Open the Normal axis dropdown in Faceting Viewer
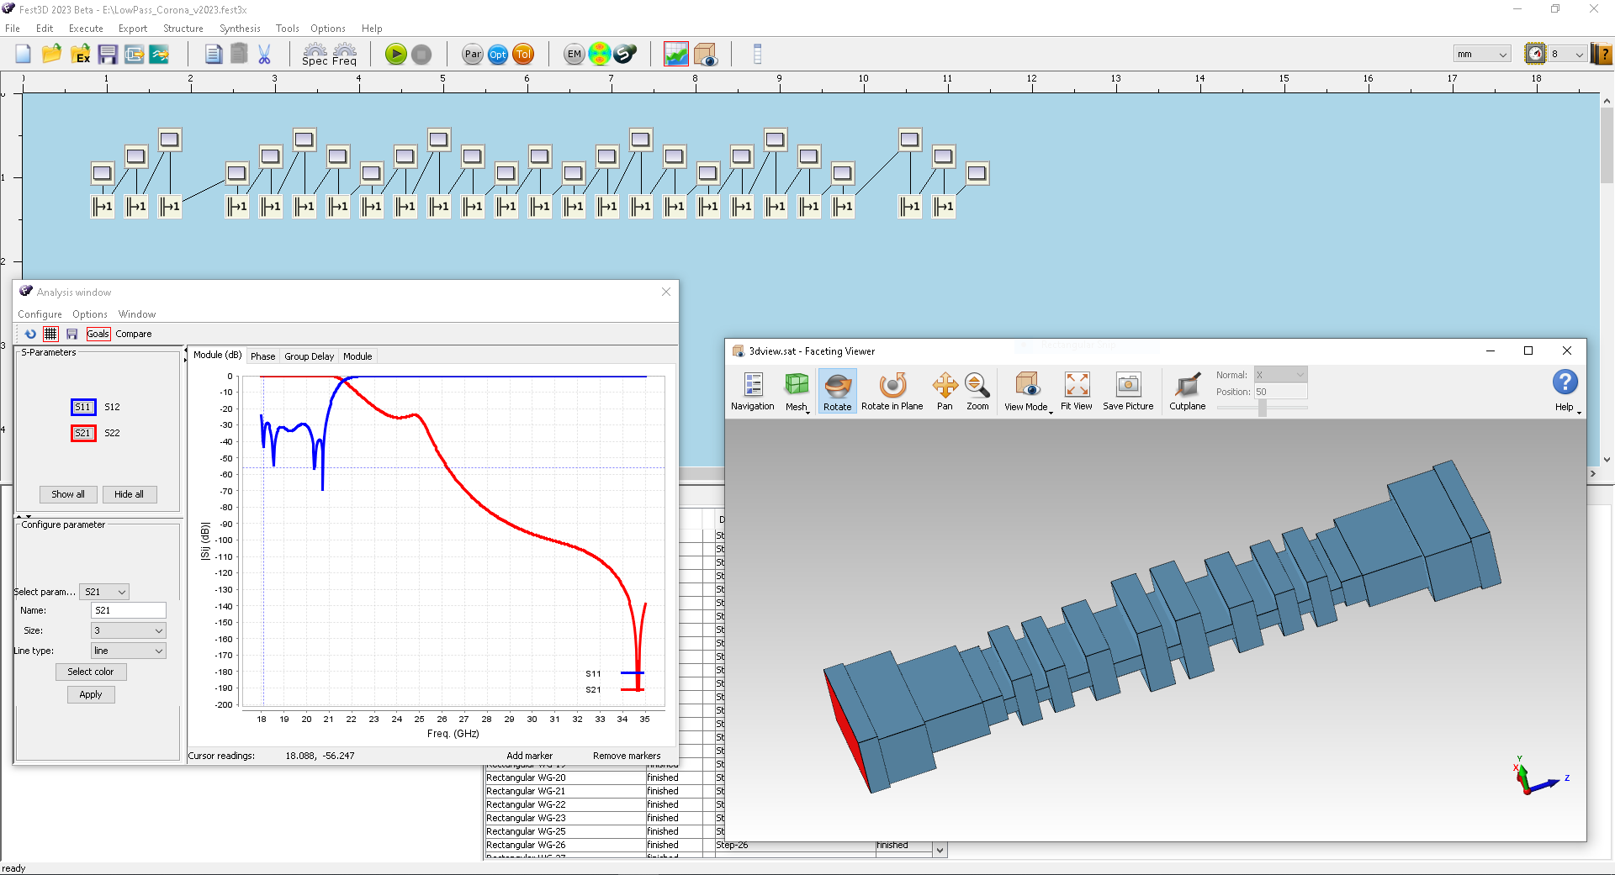1615x875 pixels. click(1280, 374)
